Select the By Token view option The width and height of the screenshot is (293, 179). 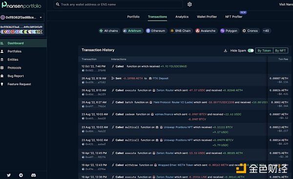[x=264, y=50]
